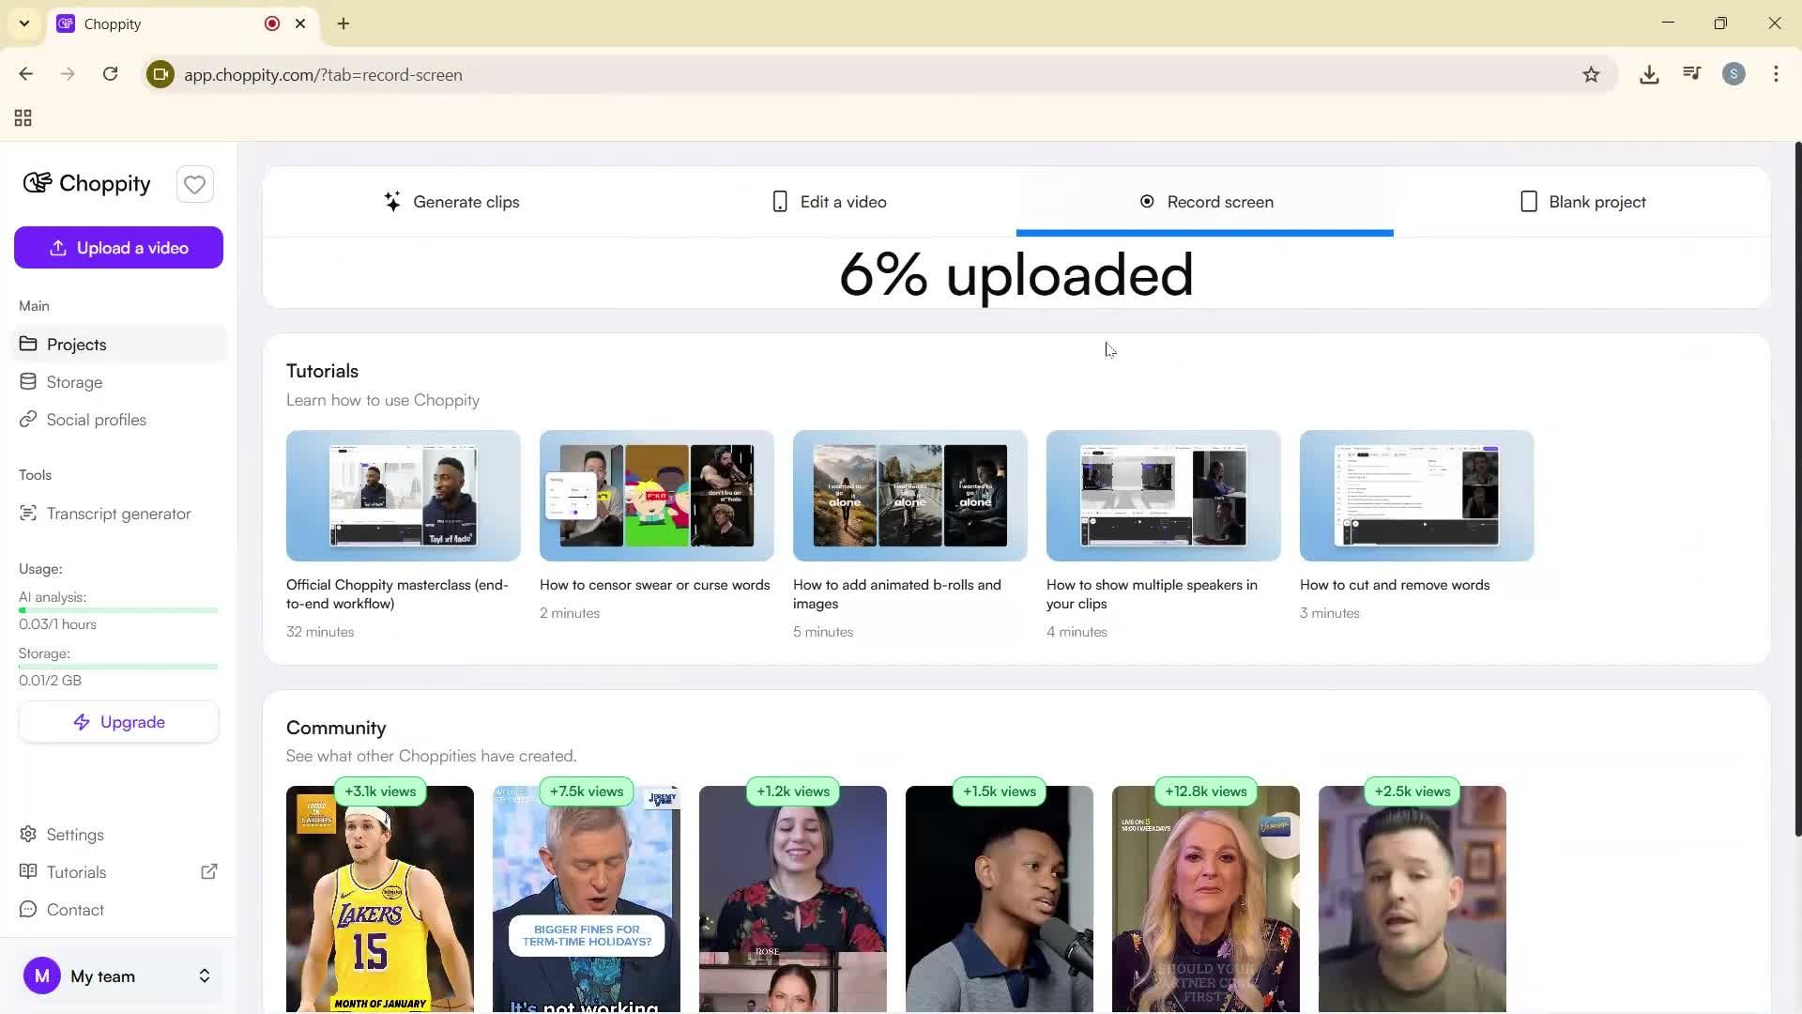
Task: Open the 'How to cut and remove words' tutorial
Action: 1415,496
